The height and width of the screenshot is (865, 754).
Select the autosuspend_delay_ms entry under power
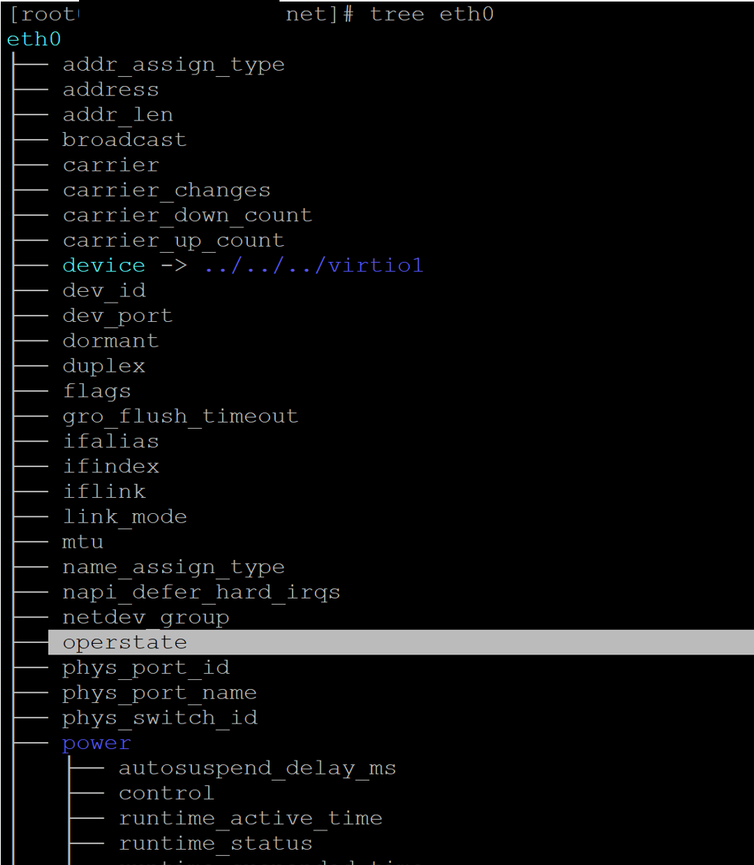click(257, 768)
